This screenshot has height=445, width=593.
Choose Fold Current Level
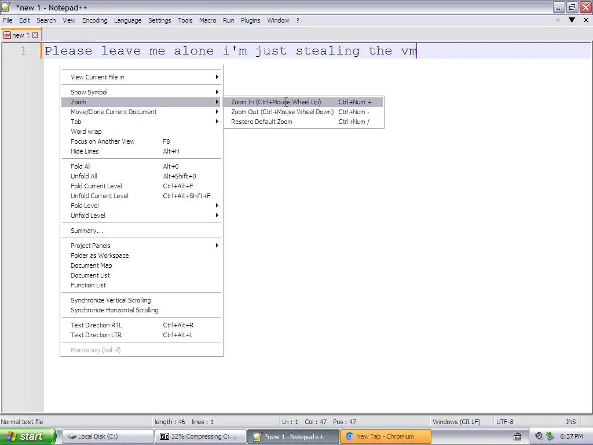pos(141,186)
